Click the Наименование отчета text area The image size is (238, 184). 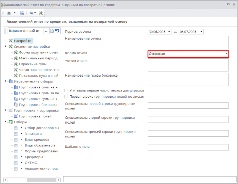(x=188, y=42)
